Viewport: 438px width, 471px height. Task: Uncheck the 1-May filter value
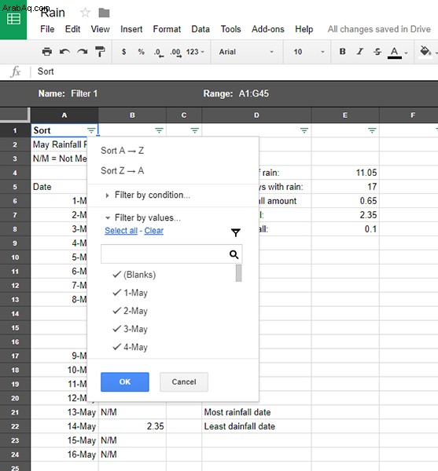[130, 293]
